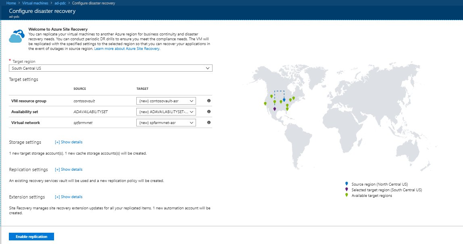463x244 pixels.
Task: Click info icon for Availability set row
Action: pos(209,112)
